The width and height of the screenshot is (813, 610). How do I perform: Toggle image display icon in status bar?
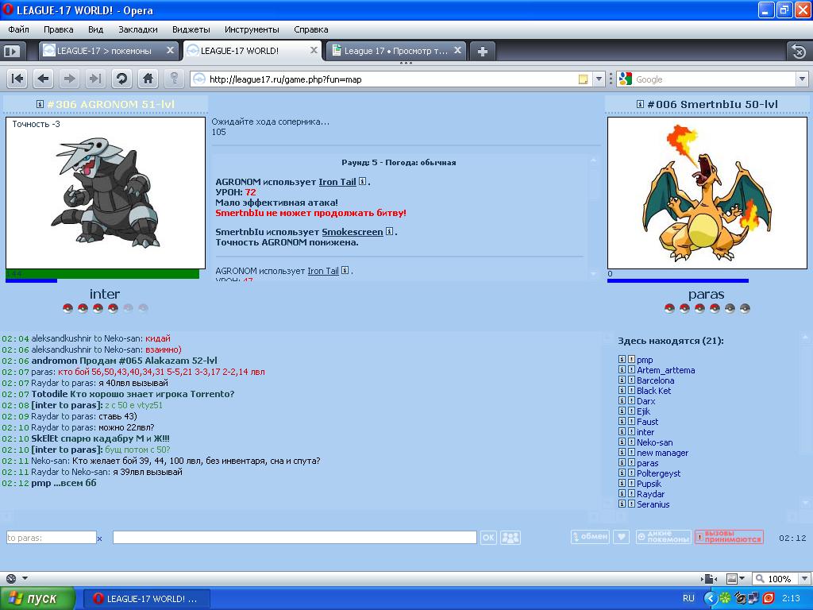731,579
